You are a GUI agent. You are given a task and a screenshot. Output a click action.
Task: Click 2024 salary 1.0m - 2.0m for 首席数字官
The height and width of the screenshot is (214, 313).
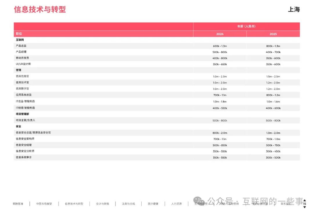point(220,89)
